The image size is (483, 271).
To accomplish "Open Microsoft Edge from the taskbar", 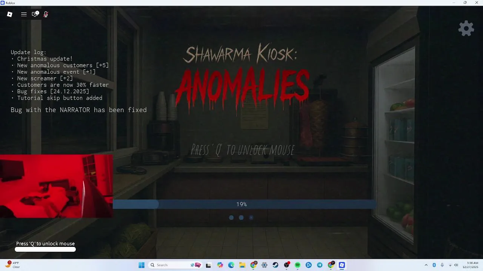I will pyautogui.click(x=231, y=265).
